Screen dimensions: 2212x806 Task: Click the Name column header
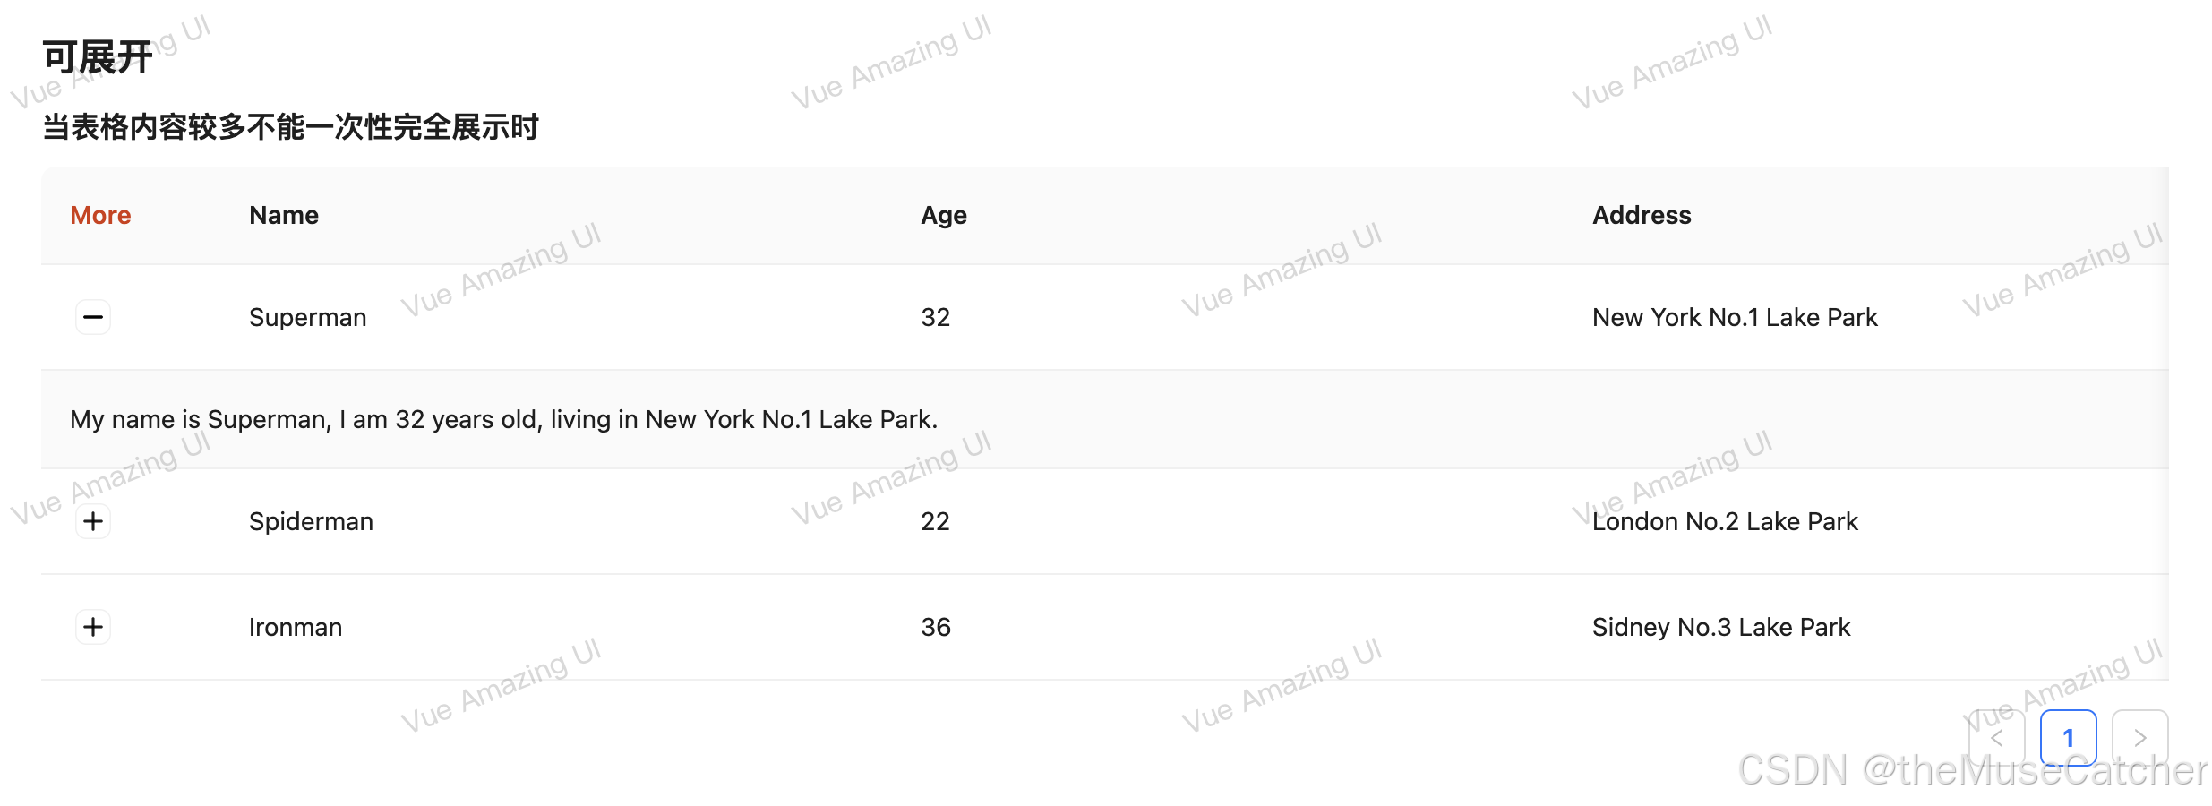283,215
